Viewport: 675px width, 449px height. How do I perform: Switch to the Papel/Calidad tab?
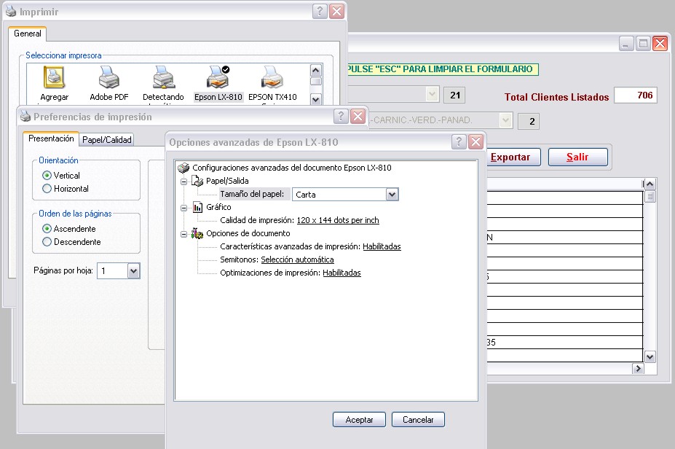tap(107, 140)
